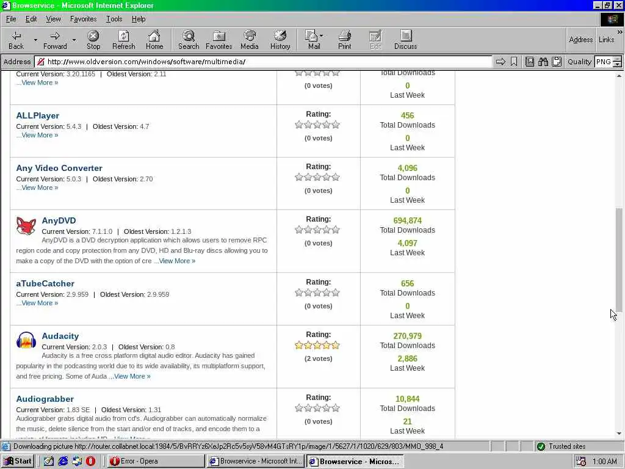Click the binoculars find icon
Image resolution: width=625 pixels, height=469 pixels.
pyautogui.click(x=543, y=62)
